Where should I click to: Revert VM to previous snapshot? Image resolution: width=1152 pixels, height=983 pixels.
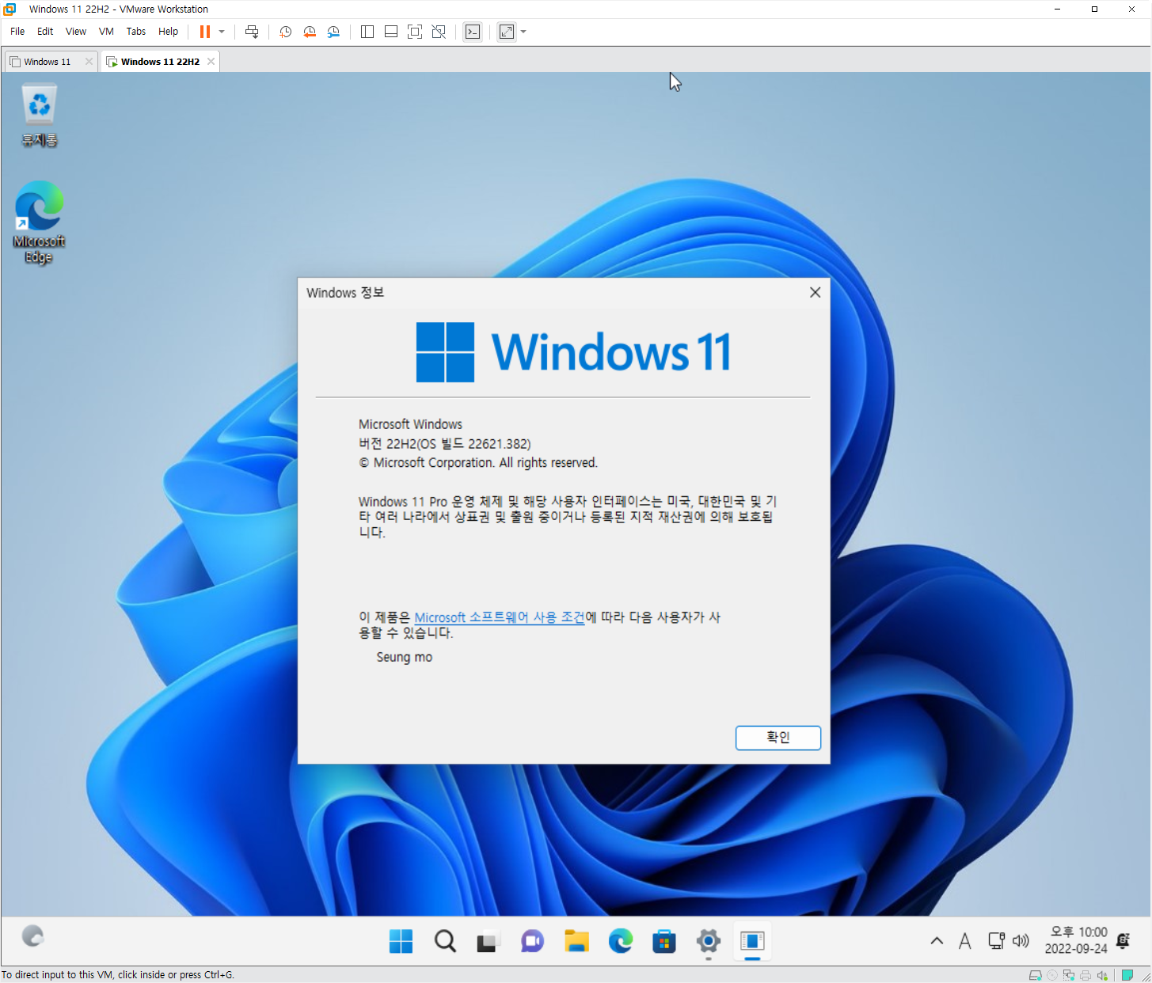[x=310, y=32]
